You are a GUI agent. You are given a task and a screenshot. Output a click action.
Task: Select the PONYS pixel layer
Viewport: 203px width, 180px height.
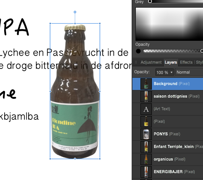(x=168, y=134)
